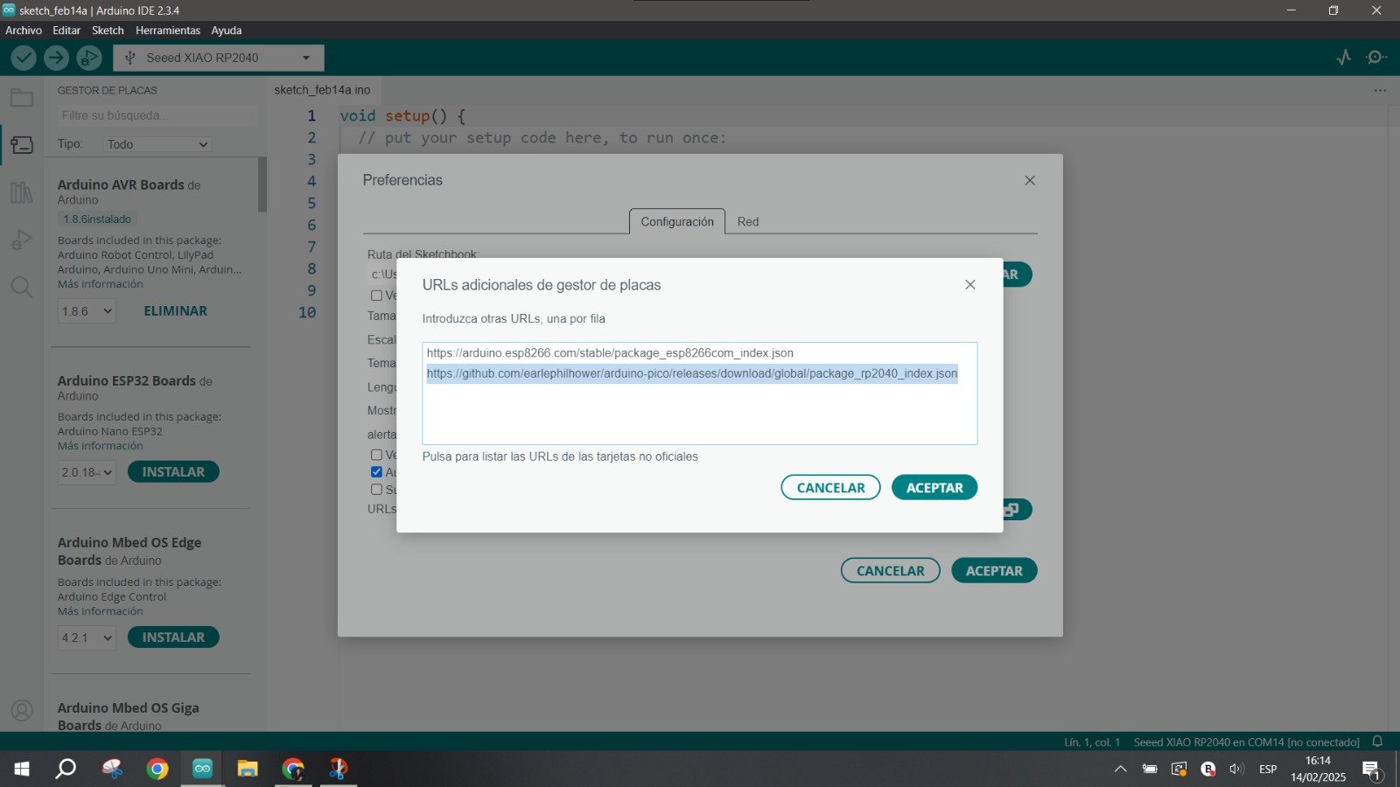Open the account profile icon in sidebar

[22, 710]
